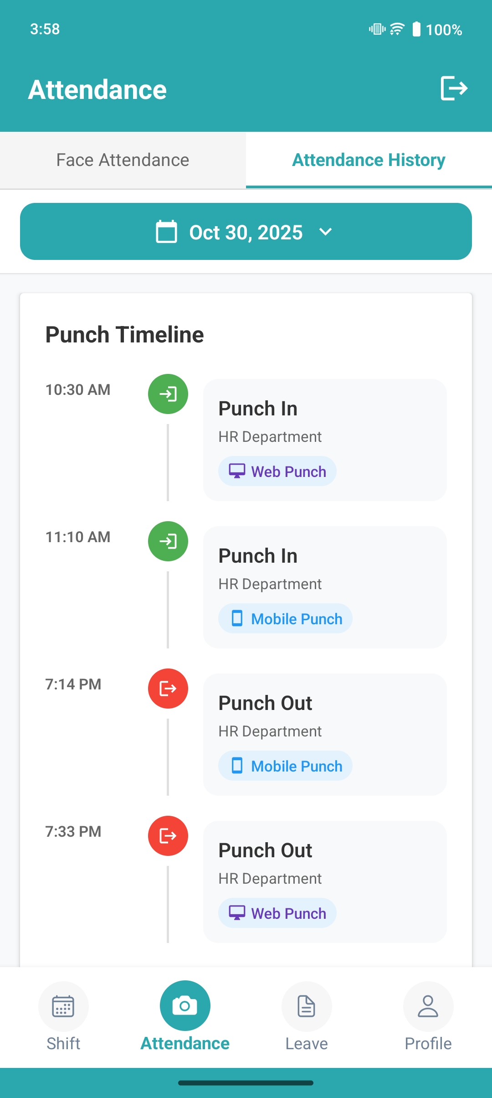
Task: Tap the Web Punch chip at 7:33 PM
Action: point(277,913)
